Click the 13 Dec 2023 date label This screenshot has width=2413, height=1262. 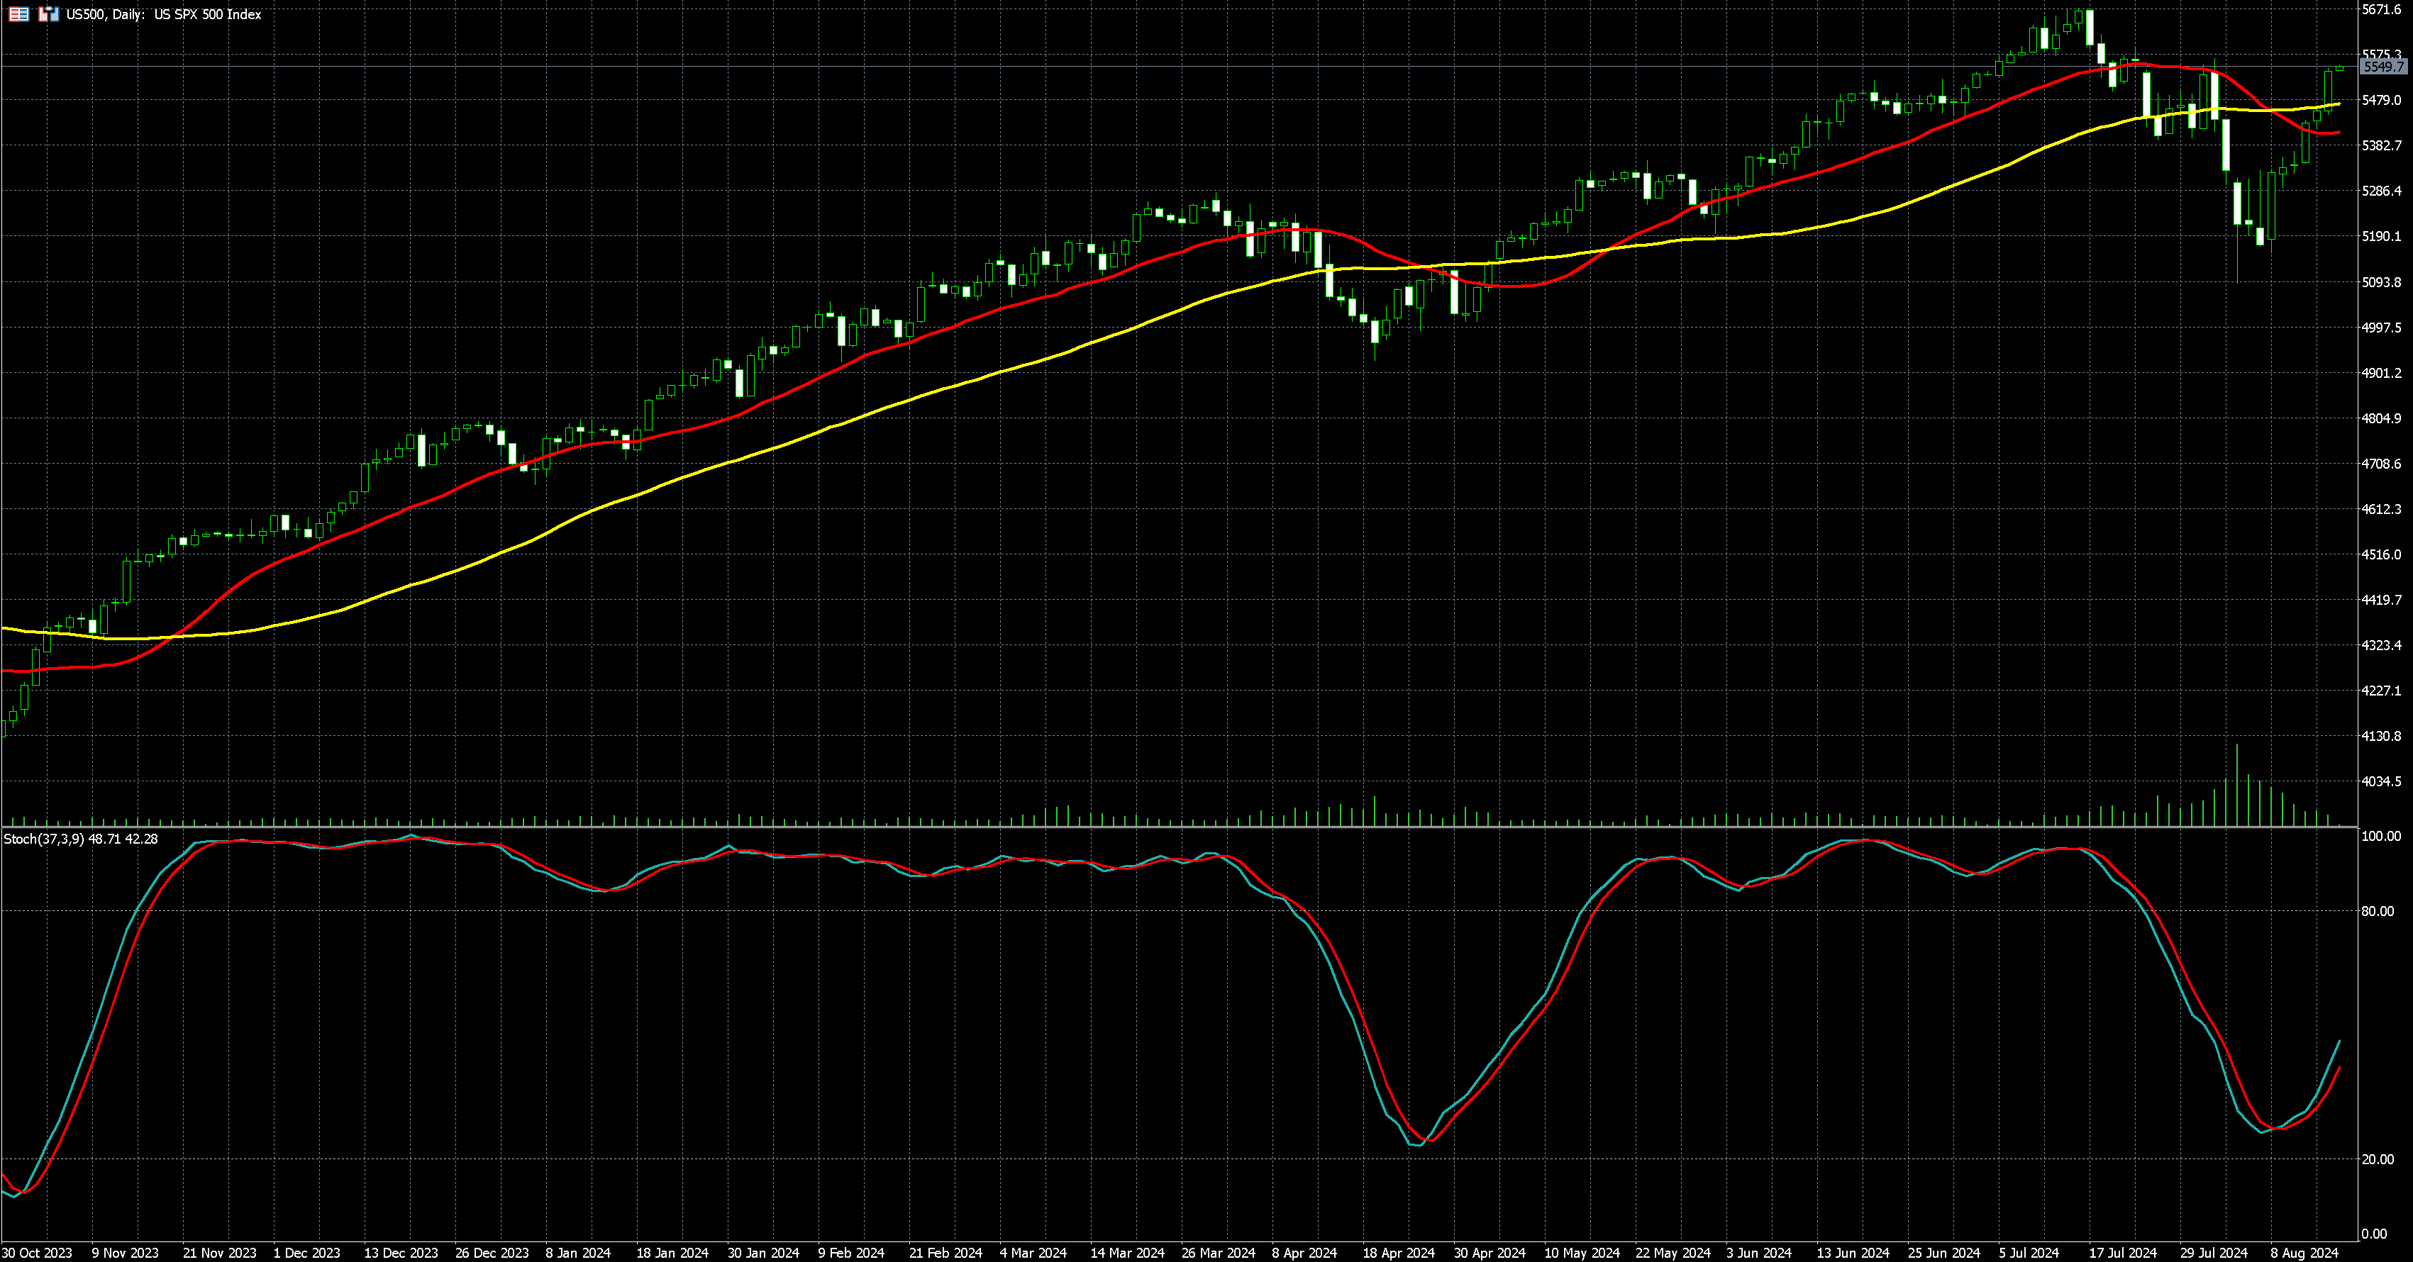click(401, 1253)
